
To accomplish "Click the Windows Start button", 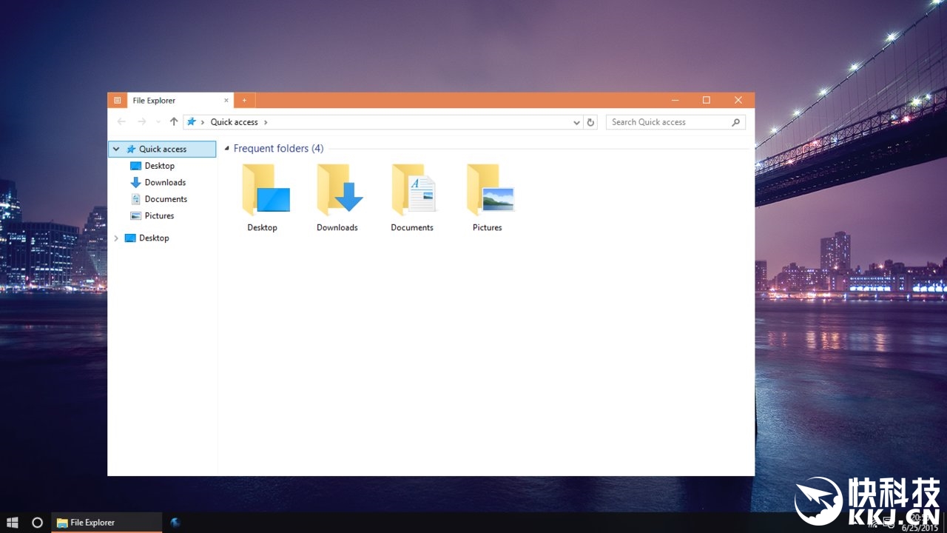I will (x=13, y=523).
